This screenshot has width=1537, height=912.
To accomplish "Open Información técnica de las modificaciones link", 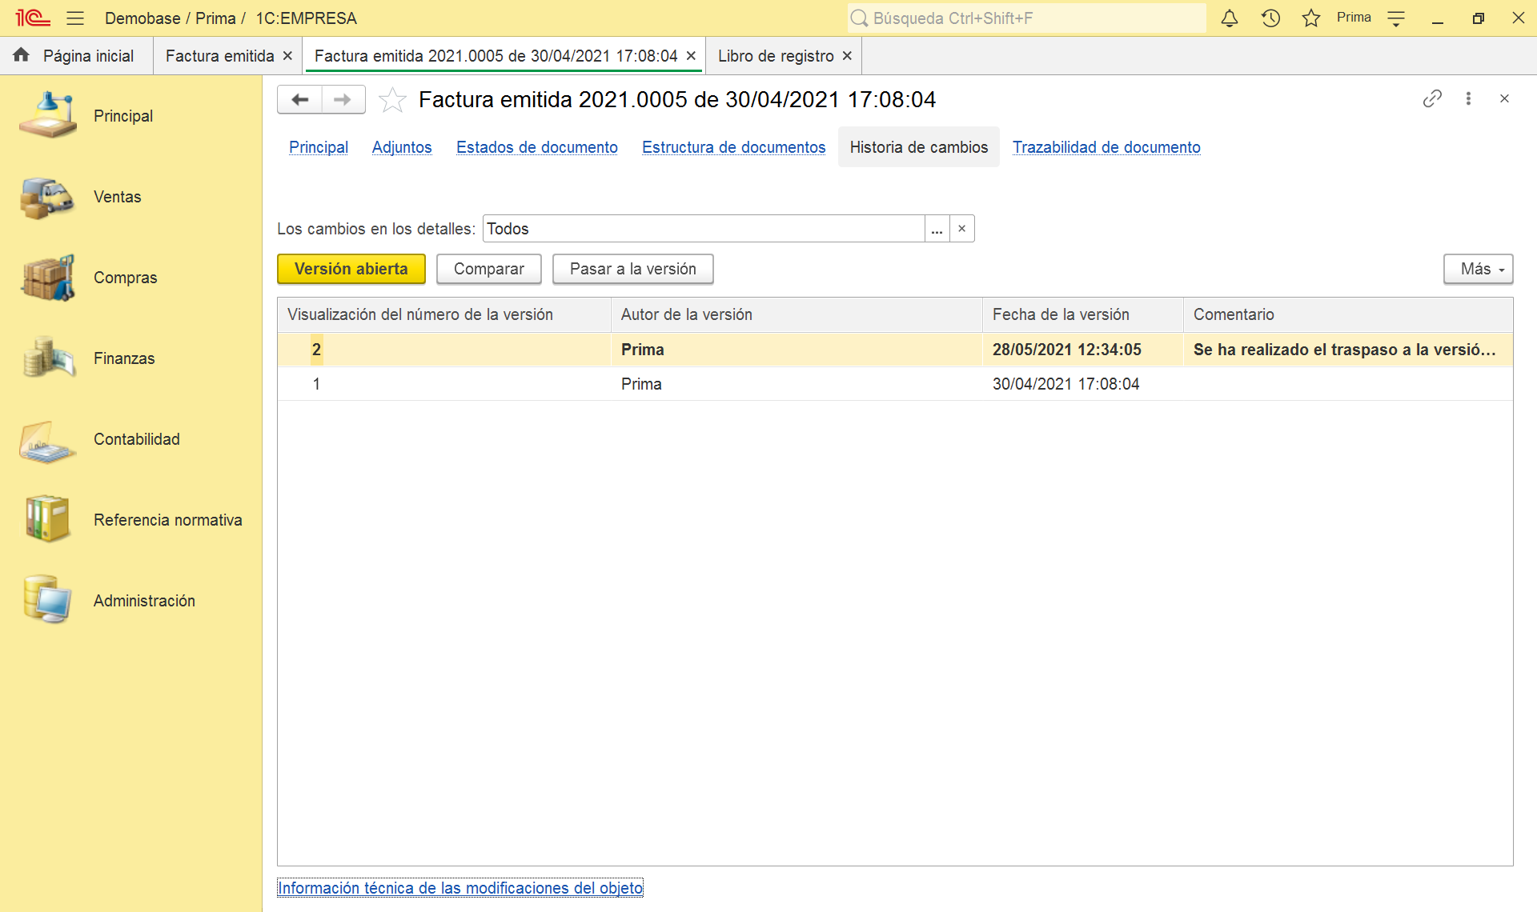I will [459, 888].
